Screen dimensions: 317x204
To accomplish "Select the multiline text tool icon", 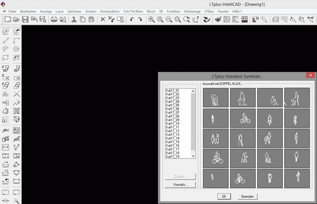I will pos(16,130).
